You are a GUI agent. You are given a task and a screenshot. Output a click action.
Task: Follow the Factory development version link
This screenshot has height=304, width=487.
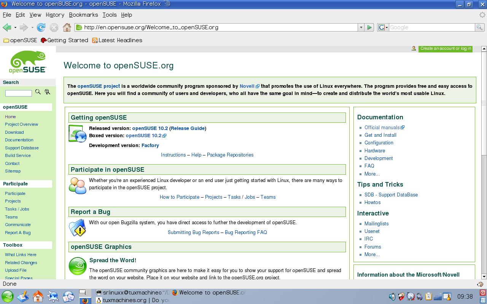(x=150, y=146)
